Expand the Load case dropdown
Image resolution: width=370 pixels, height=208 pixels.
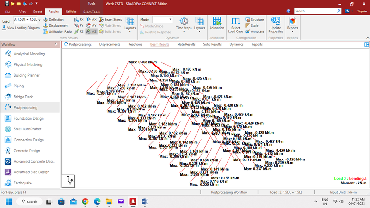(x=39, y=20)
